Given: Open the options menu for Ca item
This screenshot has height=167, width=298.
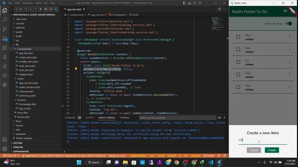Looking at the screenshot, I should coord(290,62).
